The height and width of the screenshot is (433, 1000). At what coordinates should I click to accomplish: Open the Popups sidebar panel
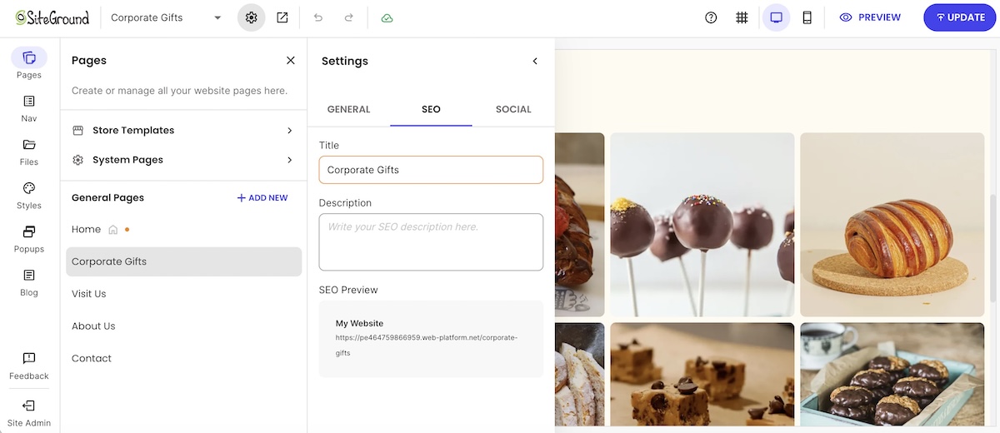[x=29, y=238]
